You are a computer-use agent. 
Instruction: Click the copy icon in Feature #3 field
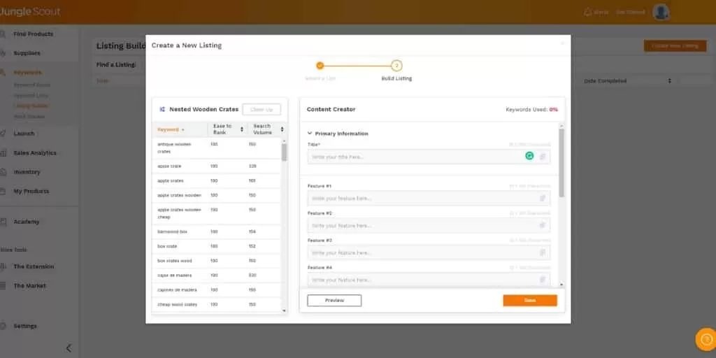[543, 252]
